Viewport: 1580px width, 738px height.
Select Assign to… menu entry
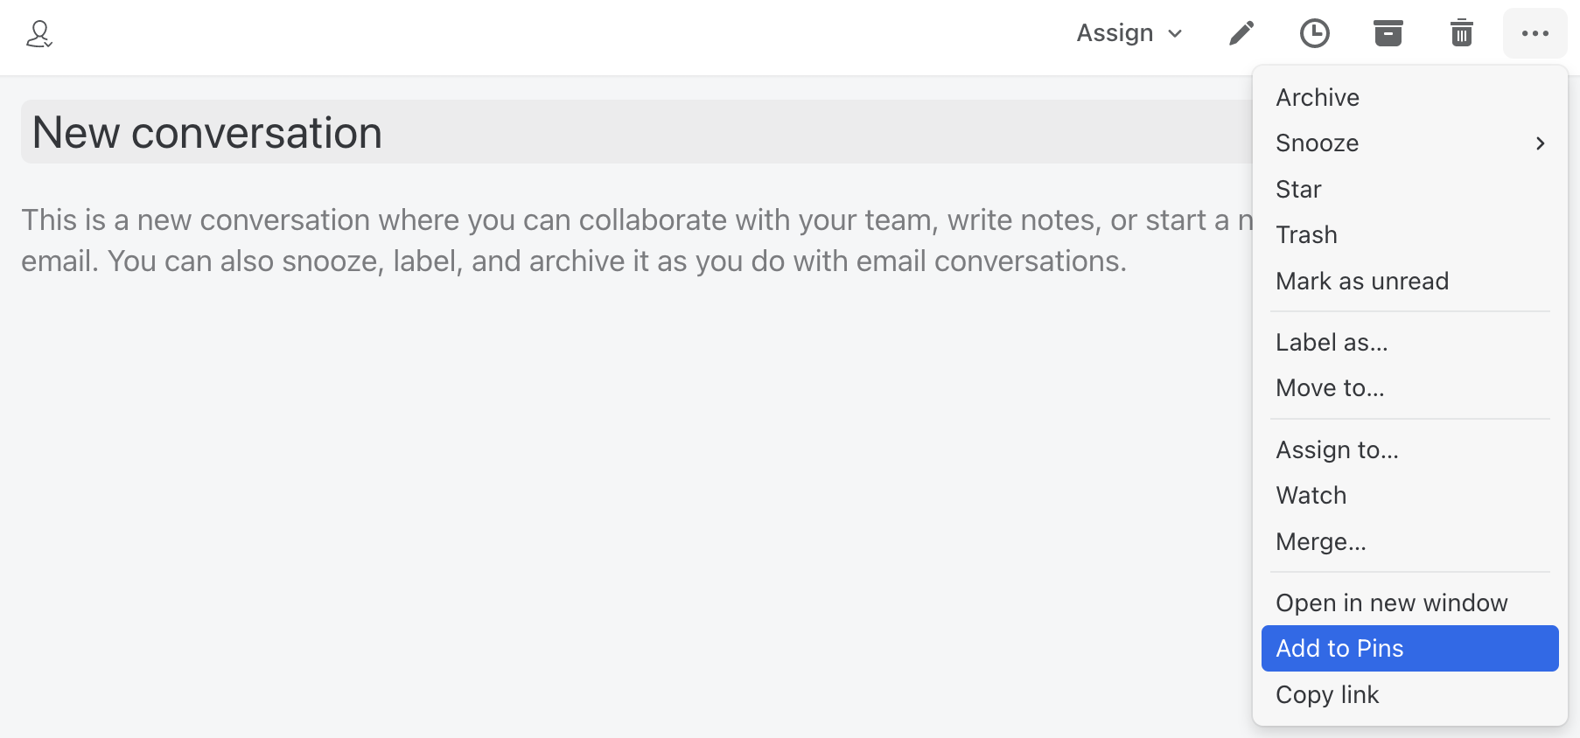[1409, 449]
